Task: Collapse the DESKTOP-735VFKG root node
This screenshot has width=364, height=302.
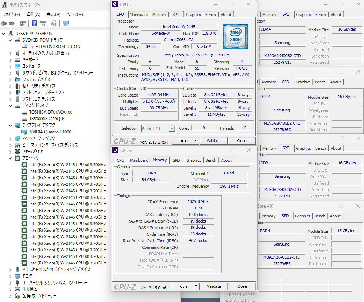Action: pos(4,34)
